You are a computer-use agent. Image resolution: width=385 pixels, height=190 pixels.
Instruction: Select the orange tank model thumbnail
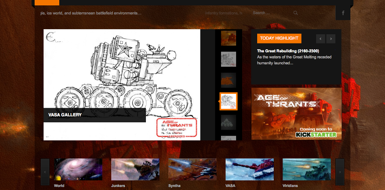click(x=228, y=80)
